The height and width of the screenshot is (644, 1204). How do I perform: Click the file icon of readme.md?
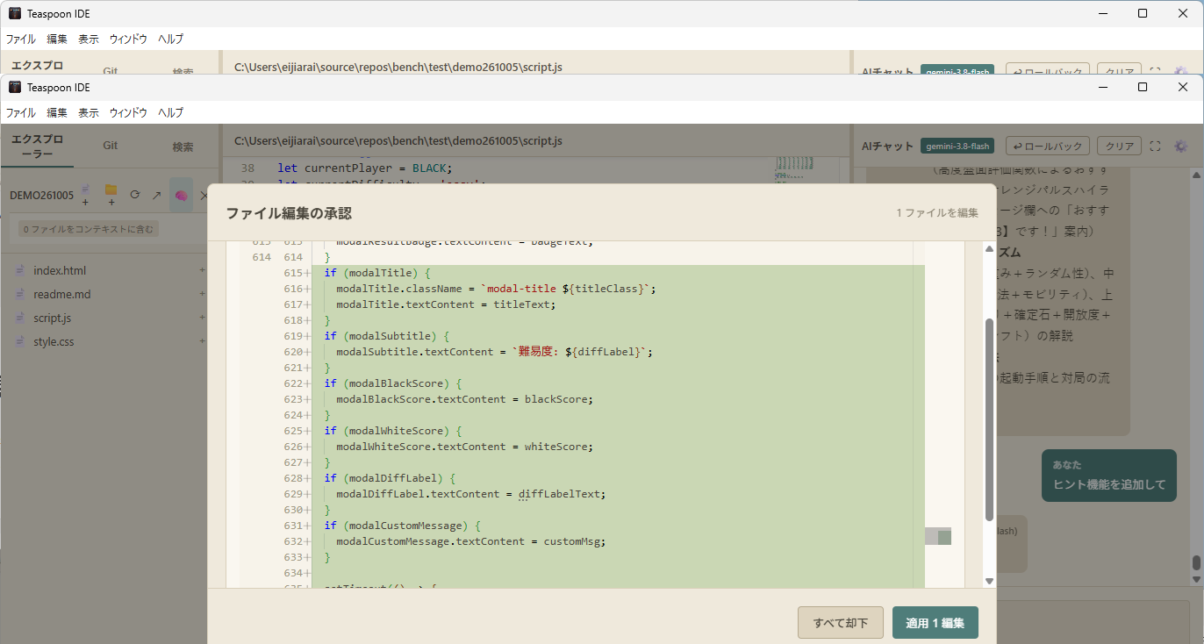tap(20, 294)
